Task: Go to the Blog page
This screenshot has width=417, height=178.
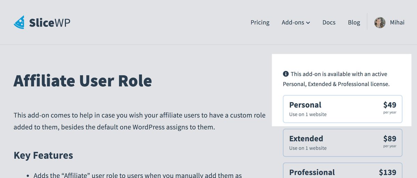Action: [354, 22]
